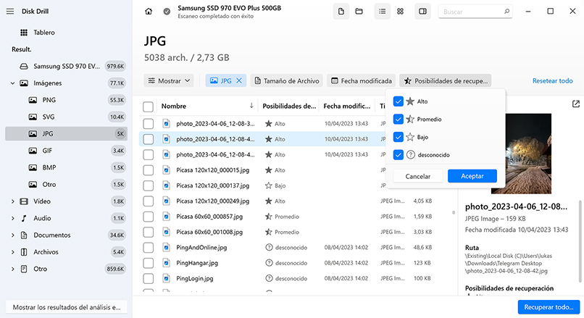This screenshot has width=584, height=318.
Task: Select Otro under Imágenes
Action: [66, 184]
